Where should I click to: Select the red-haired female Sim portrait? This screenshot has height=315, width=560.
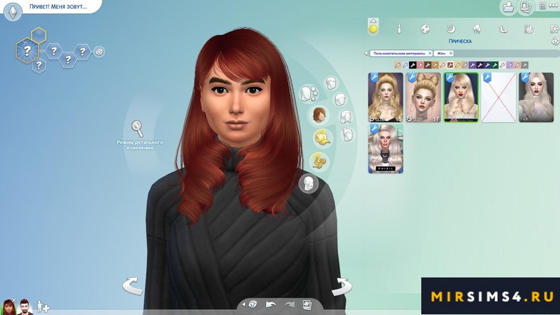8,307
